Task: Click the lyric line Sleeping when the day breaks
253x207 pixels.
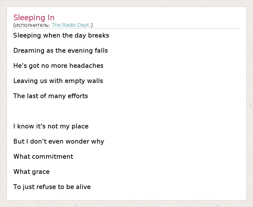Action: coord(61,35)
